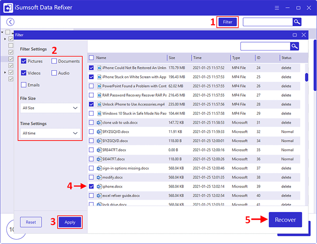Click the Reset button
This screenshot has height=244, width=317.
(31, 222)
